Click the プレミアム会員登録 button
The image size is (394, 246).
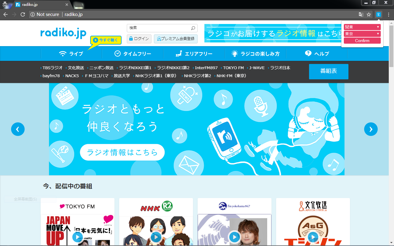click(x=175, y=39)
